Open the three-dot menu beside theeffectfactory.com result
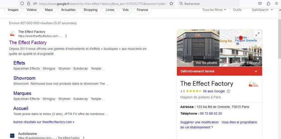The width and height of the screenshot is (281, 139). click(x=66, y=36)
